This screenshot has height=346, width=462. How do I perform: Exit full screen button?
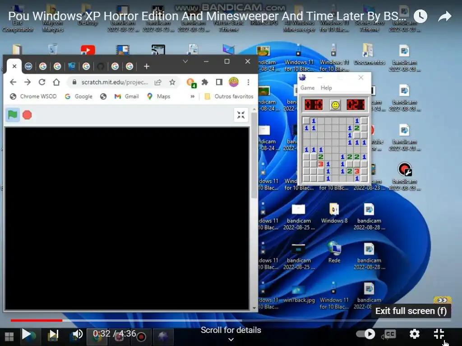pyautogui.click(x=439, y=334)
